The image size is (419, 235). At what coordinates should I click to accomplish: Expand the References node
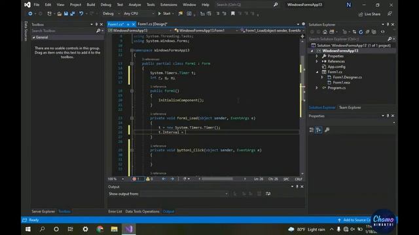coord(317,61)
